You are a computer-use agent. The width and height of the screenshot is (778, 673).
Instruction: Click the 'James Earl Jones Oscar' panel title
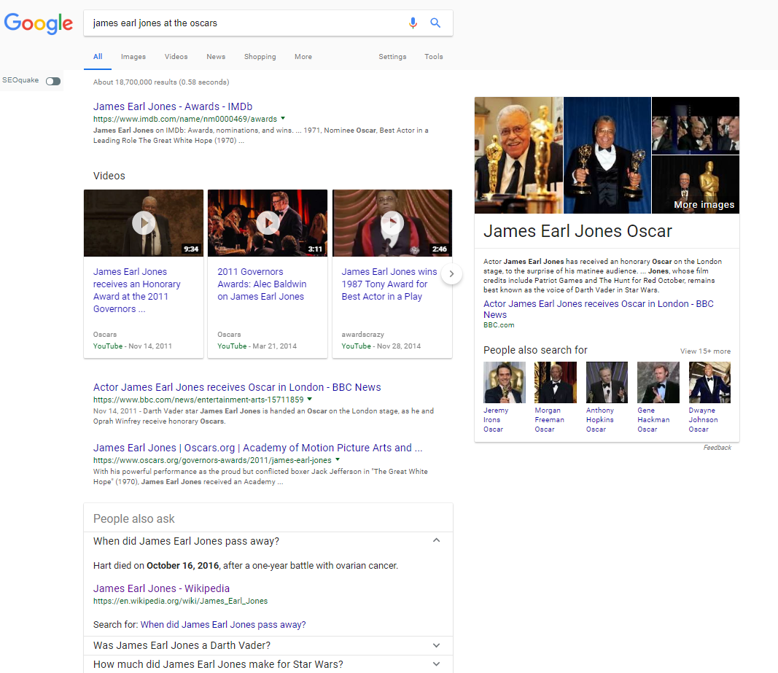click(577, 231)
